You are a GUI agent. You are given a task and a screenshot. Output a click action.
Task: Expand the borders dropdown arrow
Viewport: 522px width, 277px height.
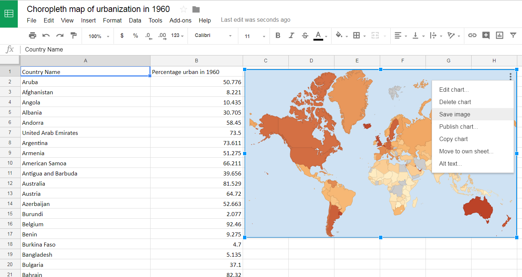[365, 36]
